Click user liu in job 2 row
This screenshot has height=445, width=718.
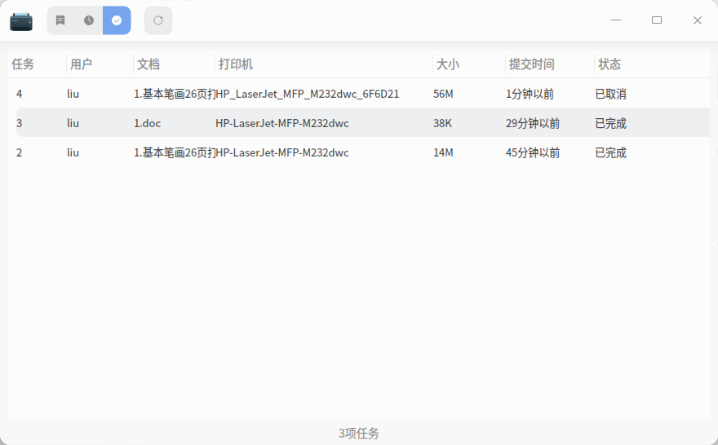[x=73, y=152]
